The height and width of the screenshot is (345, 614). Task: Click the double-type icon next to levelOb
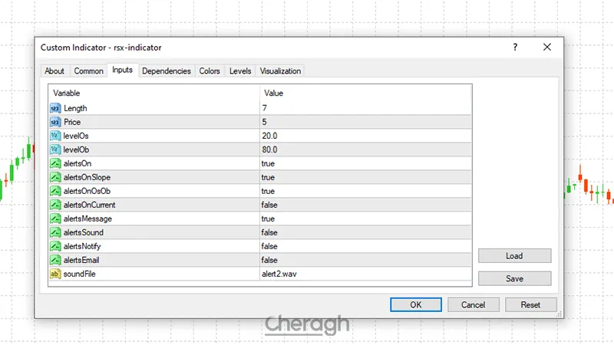click(55, 149)
